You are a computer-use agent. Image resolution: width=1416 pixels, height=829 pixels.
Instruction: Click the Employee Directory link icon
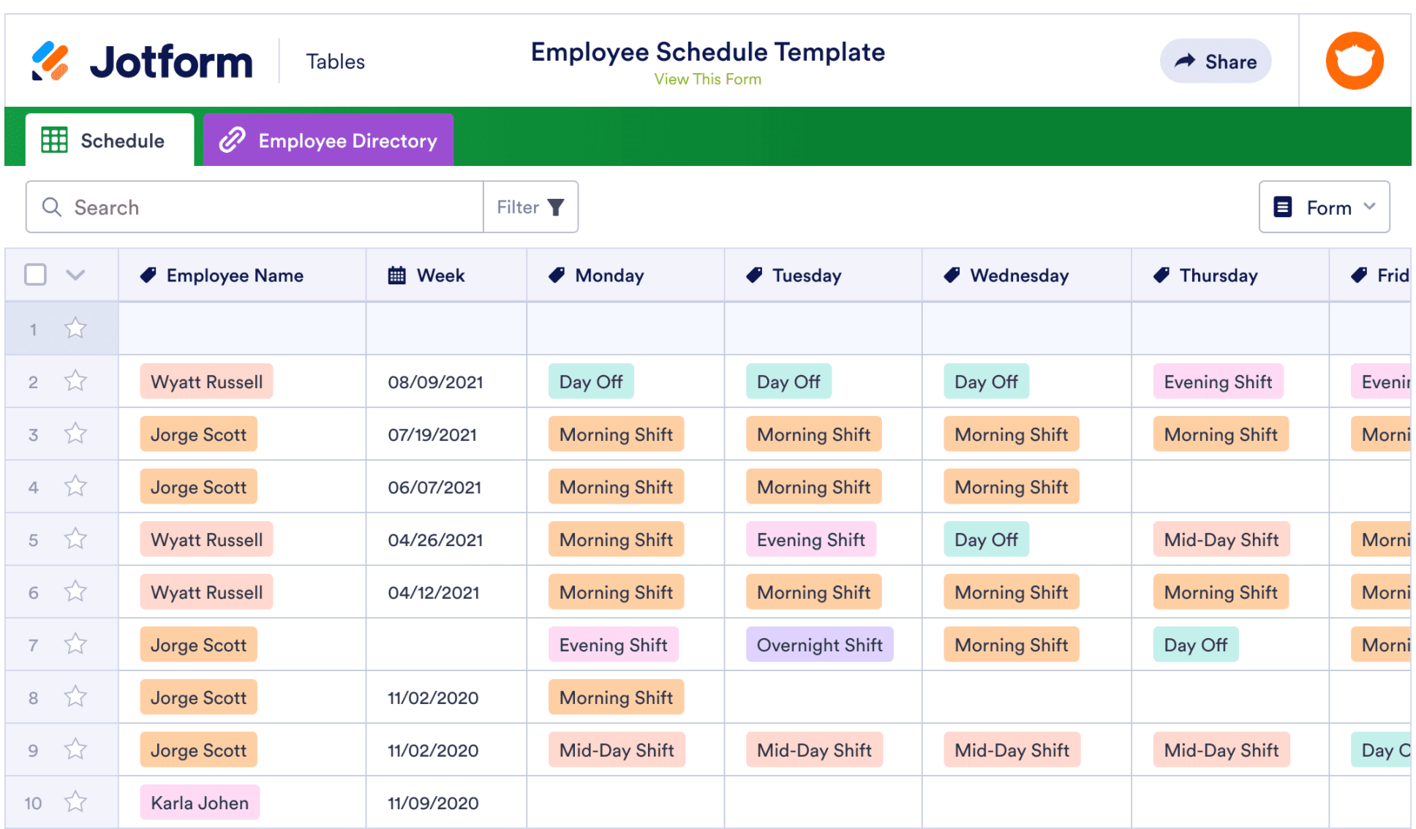pyautogui.click(x=233, y=140)
